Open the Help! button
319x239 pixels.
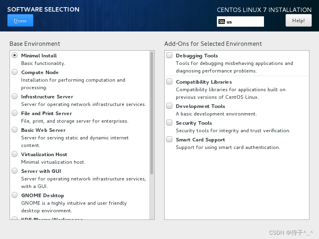pos(298,20)
